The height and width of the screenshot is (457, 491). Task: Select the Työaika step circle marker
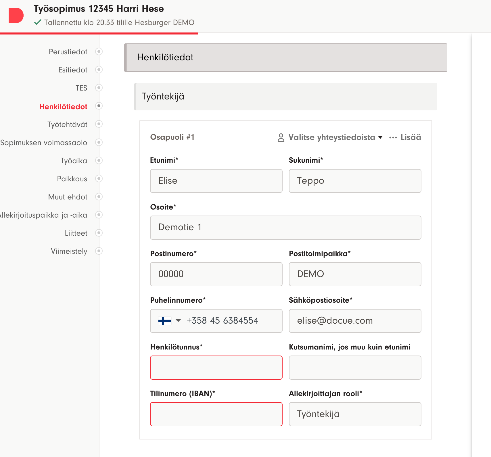(x=99, y=160)
